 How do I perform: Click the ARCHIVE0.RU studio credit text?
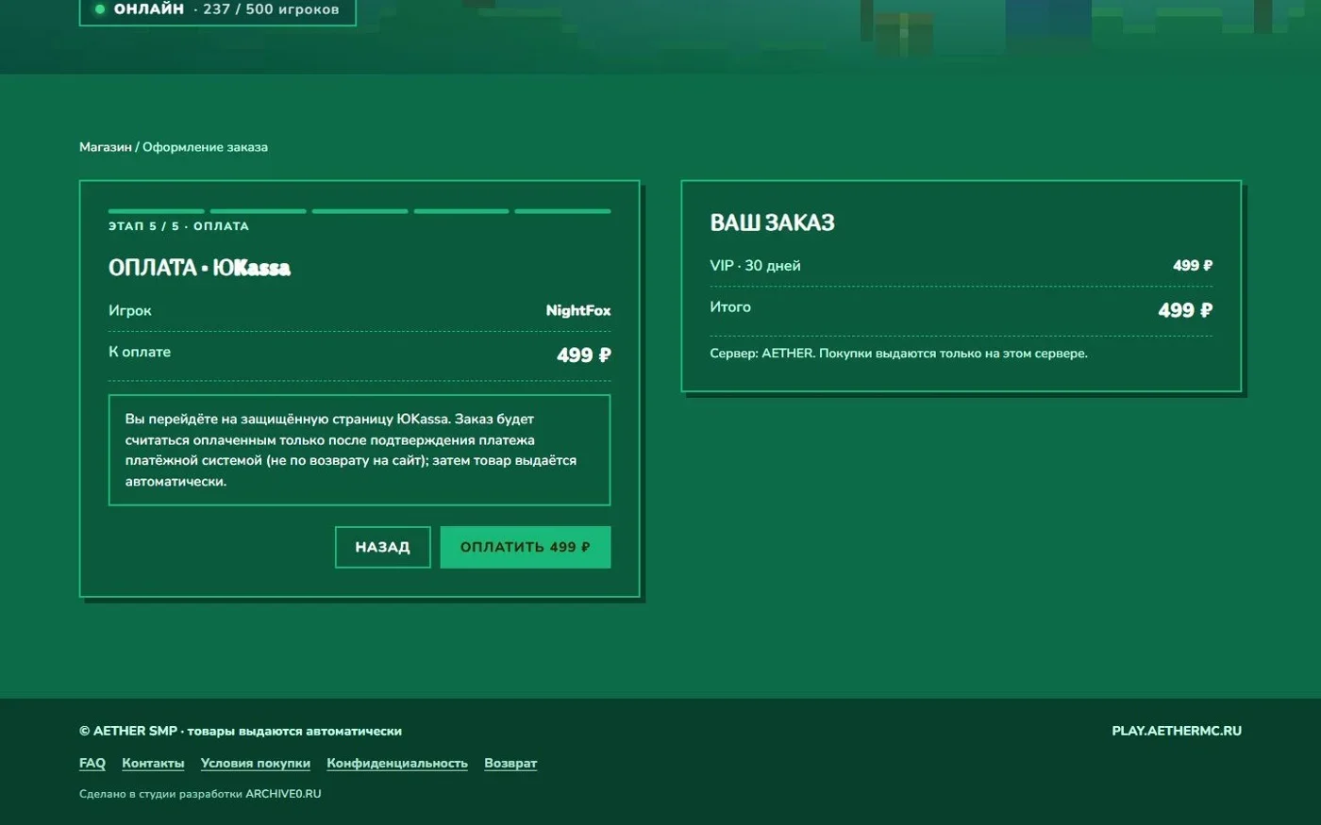pyautogui.click(x=283, y=794)
